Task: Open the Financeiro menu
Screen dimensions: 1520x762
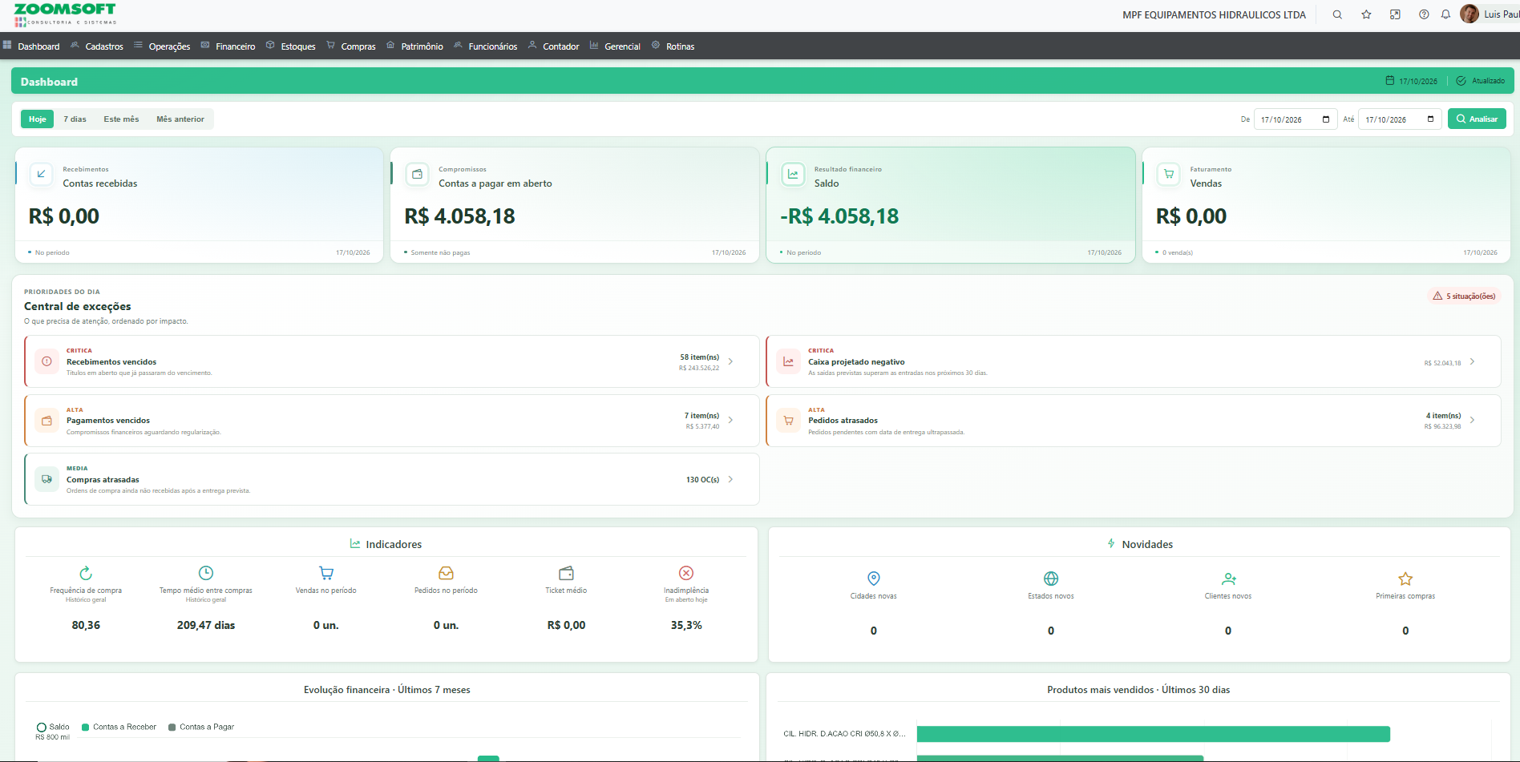Action: click(x=228, y=46)
